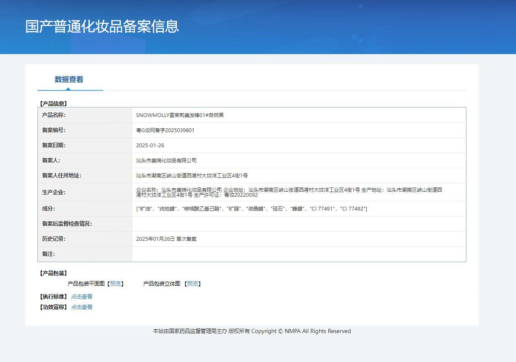Click the 产品包装平面图 label
This screenshot has height=362, width=516.
point(86,284)
